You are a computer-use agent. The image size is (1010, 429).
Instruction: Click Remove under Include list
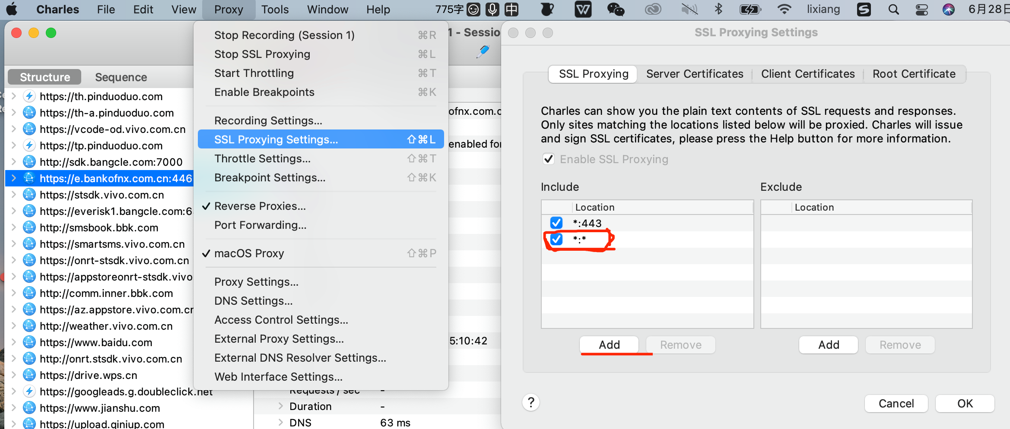680,345
